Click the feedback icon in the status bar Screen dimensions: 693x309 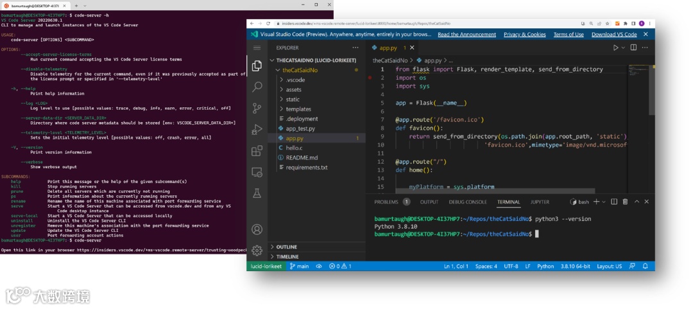click(x=632, y=266)
